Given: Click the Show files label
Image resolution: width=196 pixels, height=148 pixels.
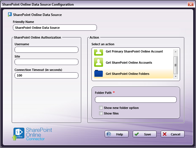Looking at the screenshot, I should (111, 113).
